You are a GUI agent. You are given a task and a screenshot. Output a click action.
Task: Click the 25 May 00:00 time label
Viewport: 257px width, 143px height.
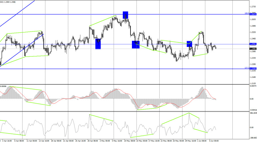tap(178, 141)
